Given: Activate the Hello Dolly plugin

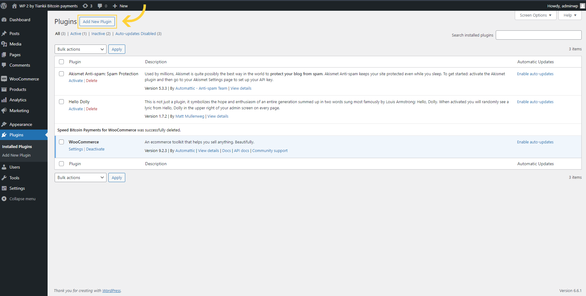Looking at the screenshot, I should [x=76, y=109].
